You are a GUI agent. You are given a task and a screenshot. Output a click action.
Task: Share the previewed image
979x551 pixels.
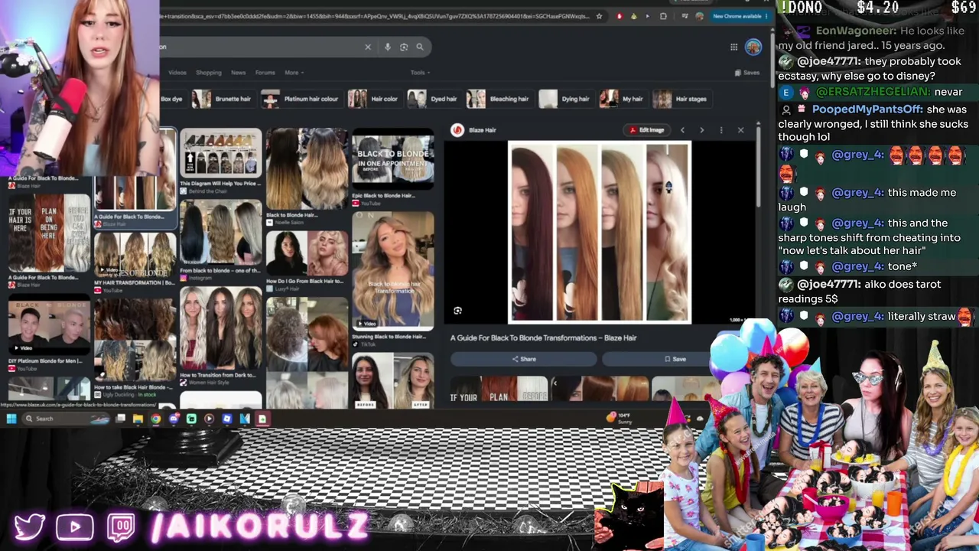pos(524,359)
